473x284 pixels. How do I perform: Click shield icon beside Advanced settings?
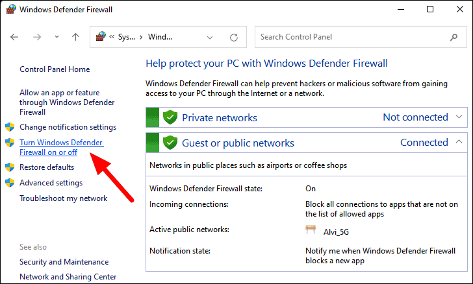point(10,182)
